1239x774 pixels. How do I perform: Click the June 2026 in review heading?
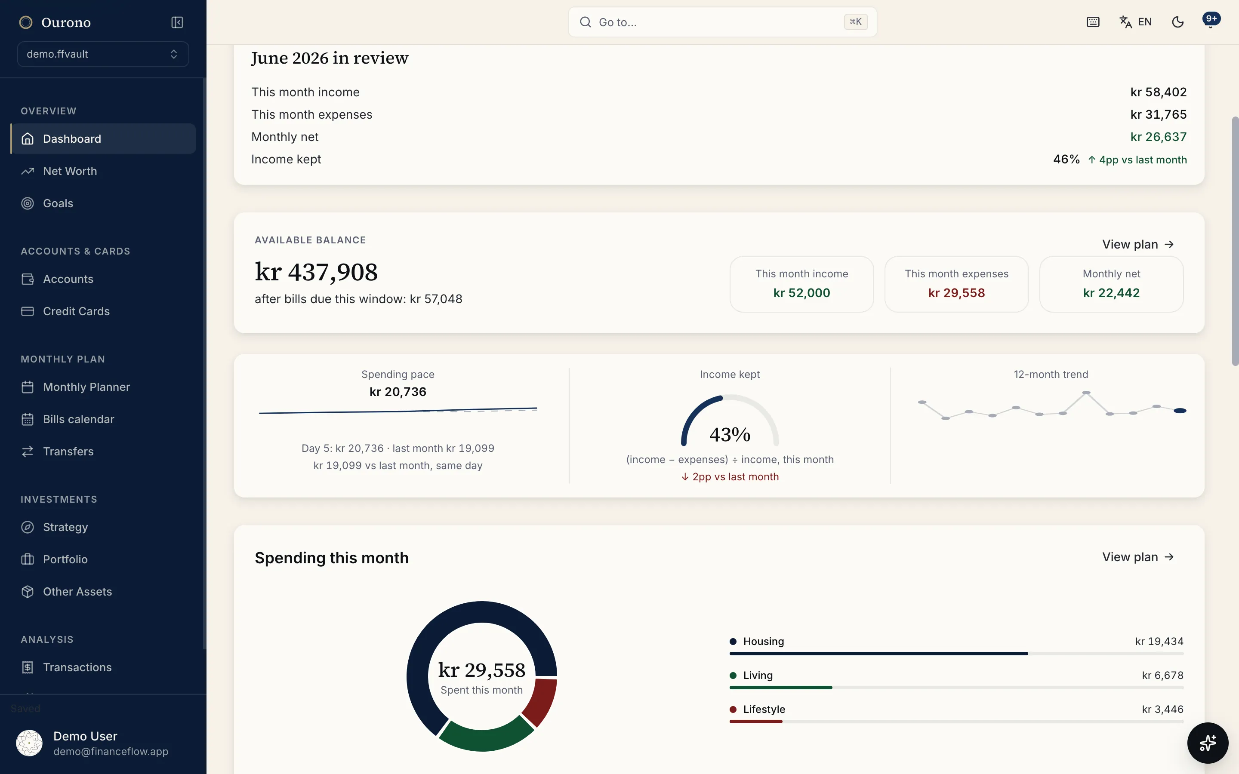click(330, 58)
